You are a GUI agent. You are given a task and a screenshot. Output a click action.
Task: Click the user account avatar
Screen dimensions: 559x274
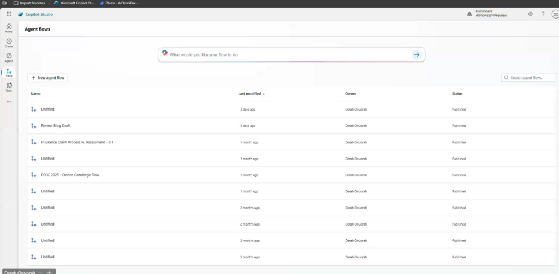point(554,14)
